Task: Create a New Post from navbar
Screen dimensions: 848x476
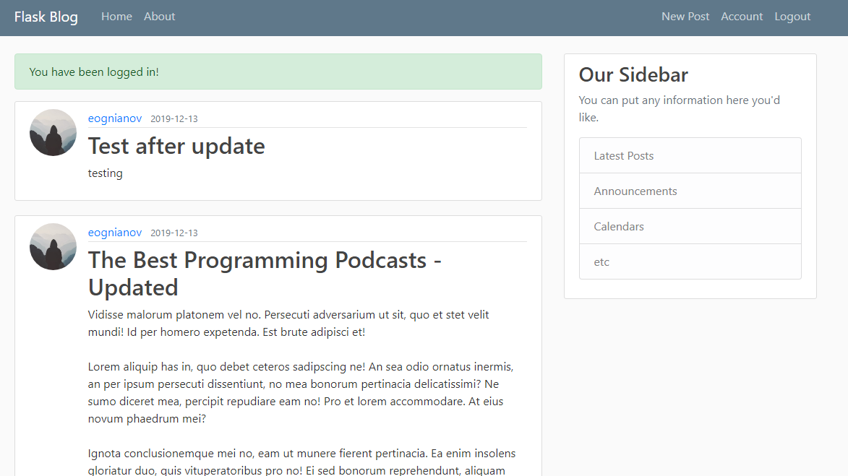Action: coord(685,17)
